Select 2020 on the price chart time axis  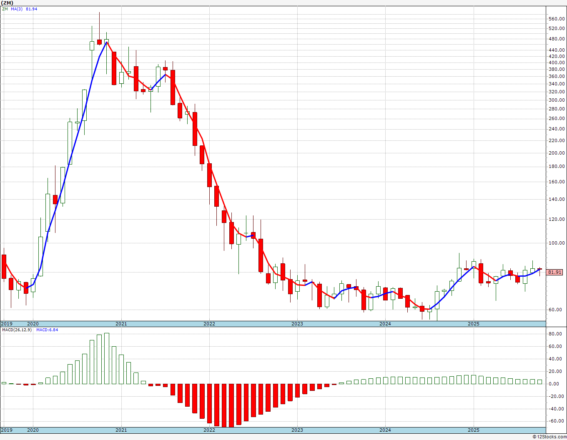33,324
